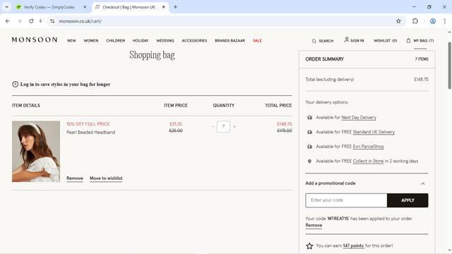Open Evri ParcelShop info link
The image size is (452, 254).
coord(369,147)
